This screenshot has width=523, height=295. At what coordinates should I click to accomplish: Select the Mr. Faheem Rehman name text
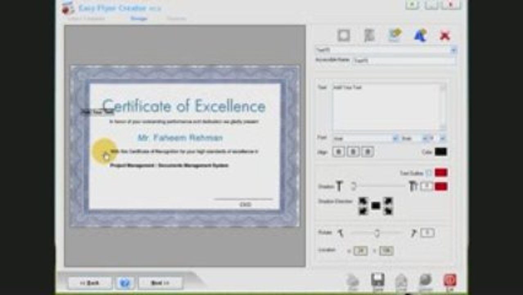(x=180, y=138)
